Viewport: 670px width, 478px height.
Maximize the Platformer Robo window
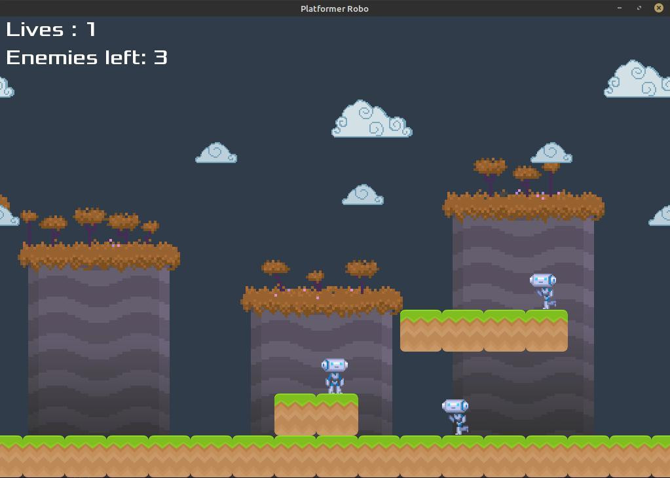(639, 8)
